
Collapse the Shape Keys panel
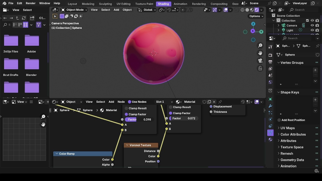point(278,92)
